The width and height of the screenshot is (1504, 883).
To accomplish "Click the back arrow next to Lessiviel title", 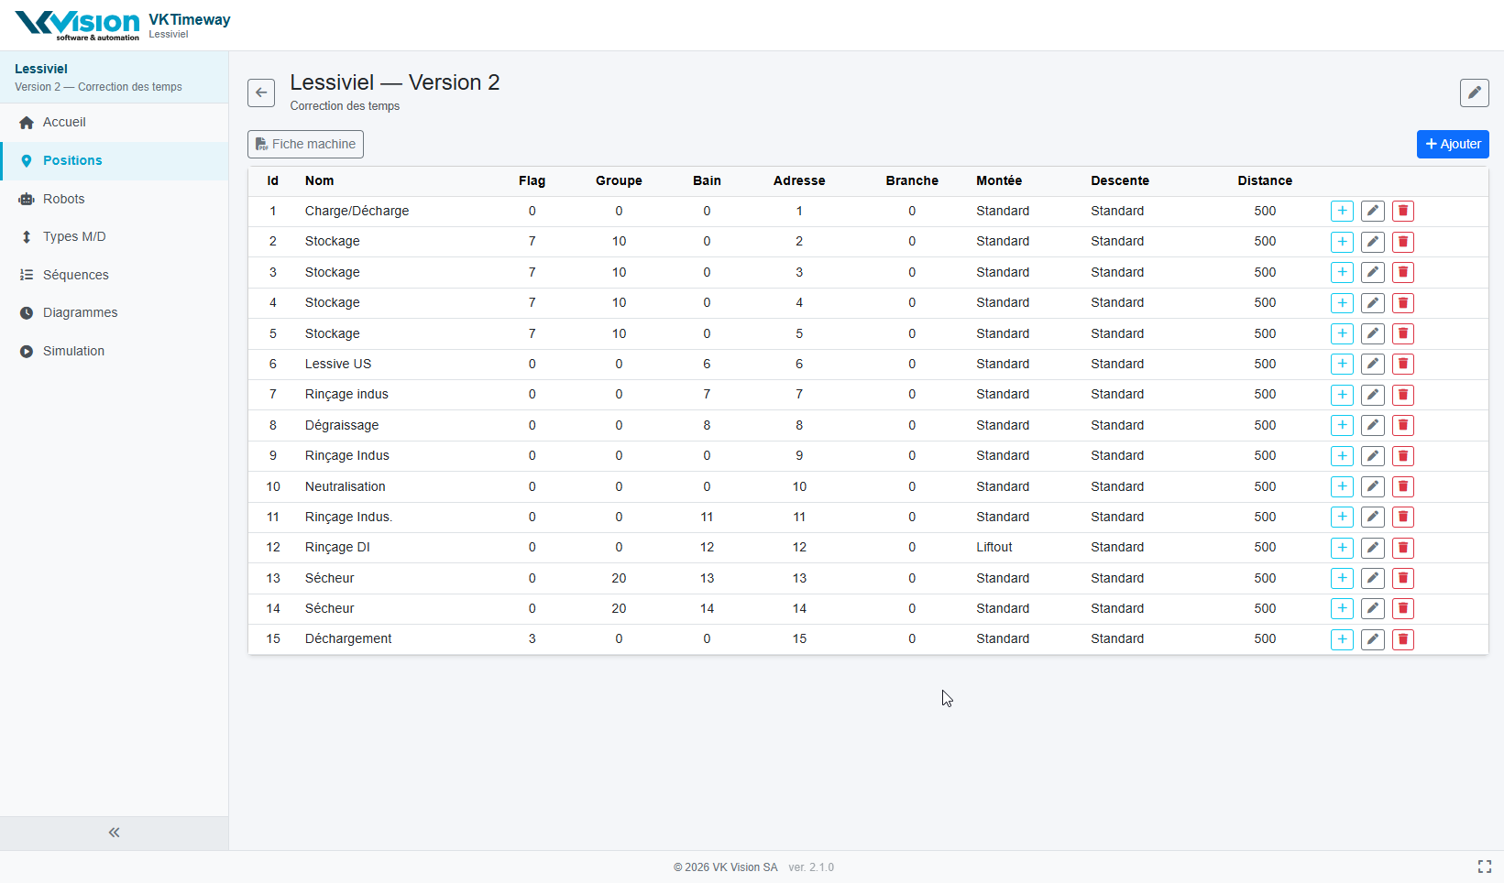I will point(261,93).
